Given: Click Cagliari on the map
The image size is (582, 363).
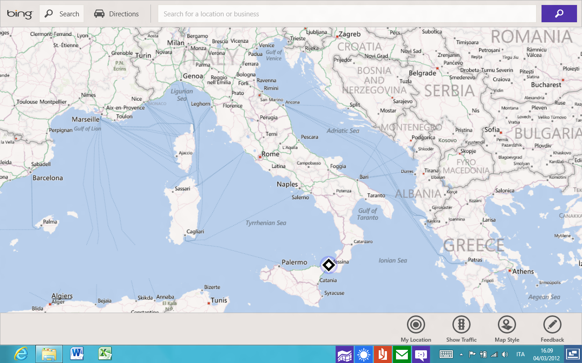Looking at the screenshot, I should click(195, 231).
